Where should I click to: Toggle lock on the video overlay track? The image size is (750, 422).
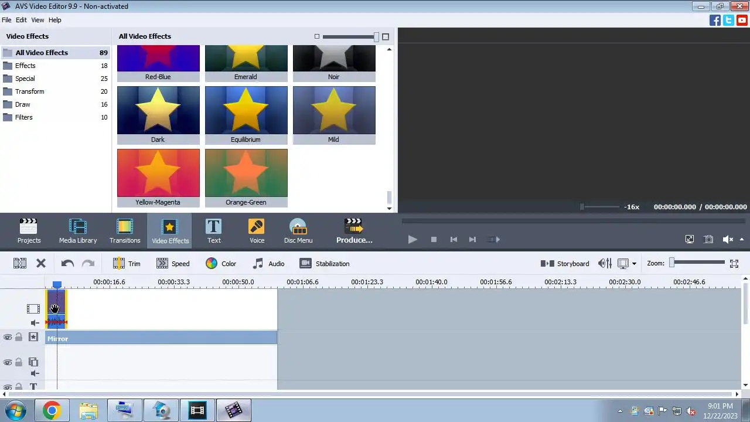coord(19,362)
